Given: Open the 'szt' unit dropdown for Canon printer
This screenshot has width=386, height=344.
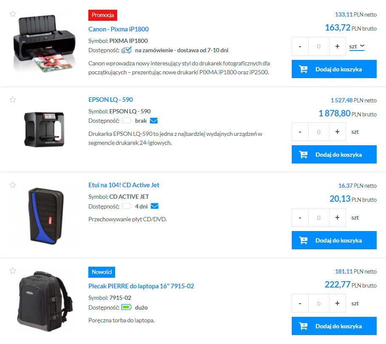Looking at the screenshot, I should point(357,47).
